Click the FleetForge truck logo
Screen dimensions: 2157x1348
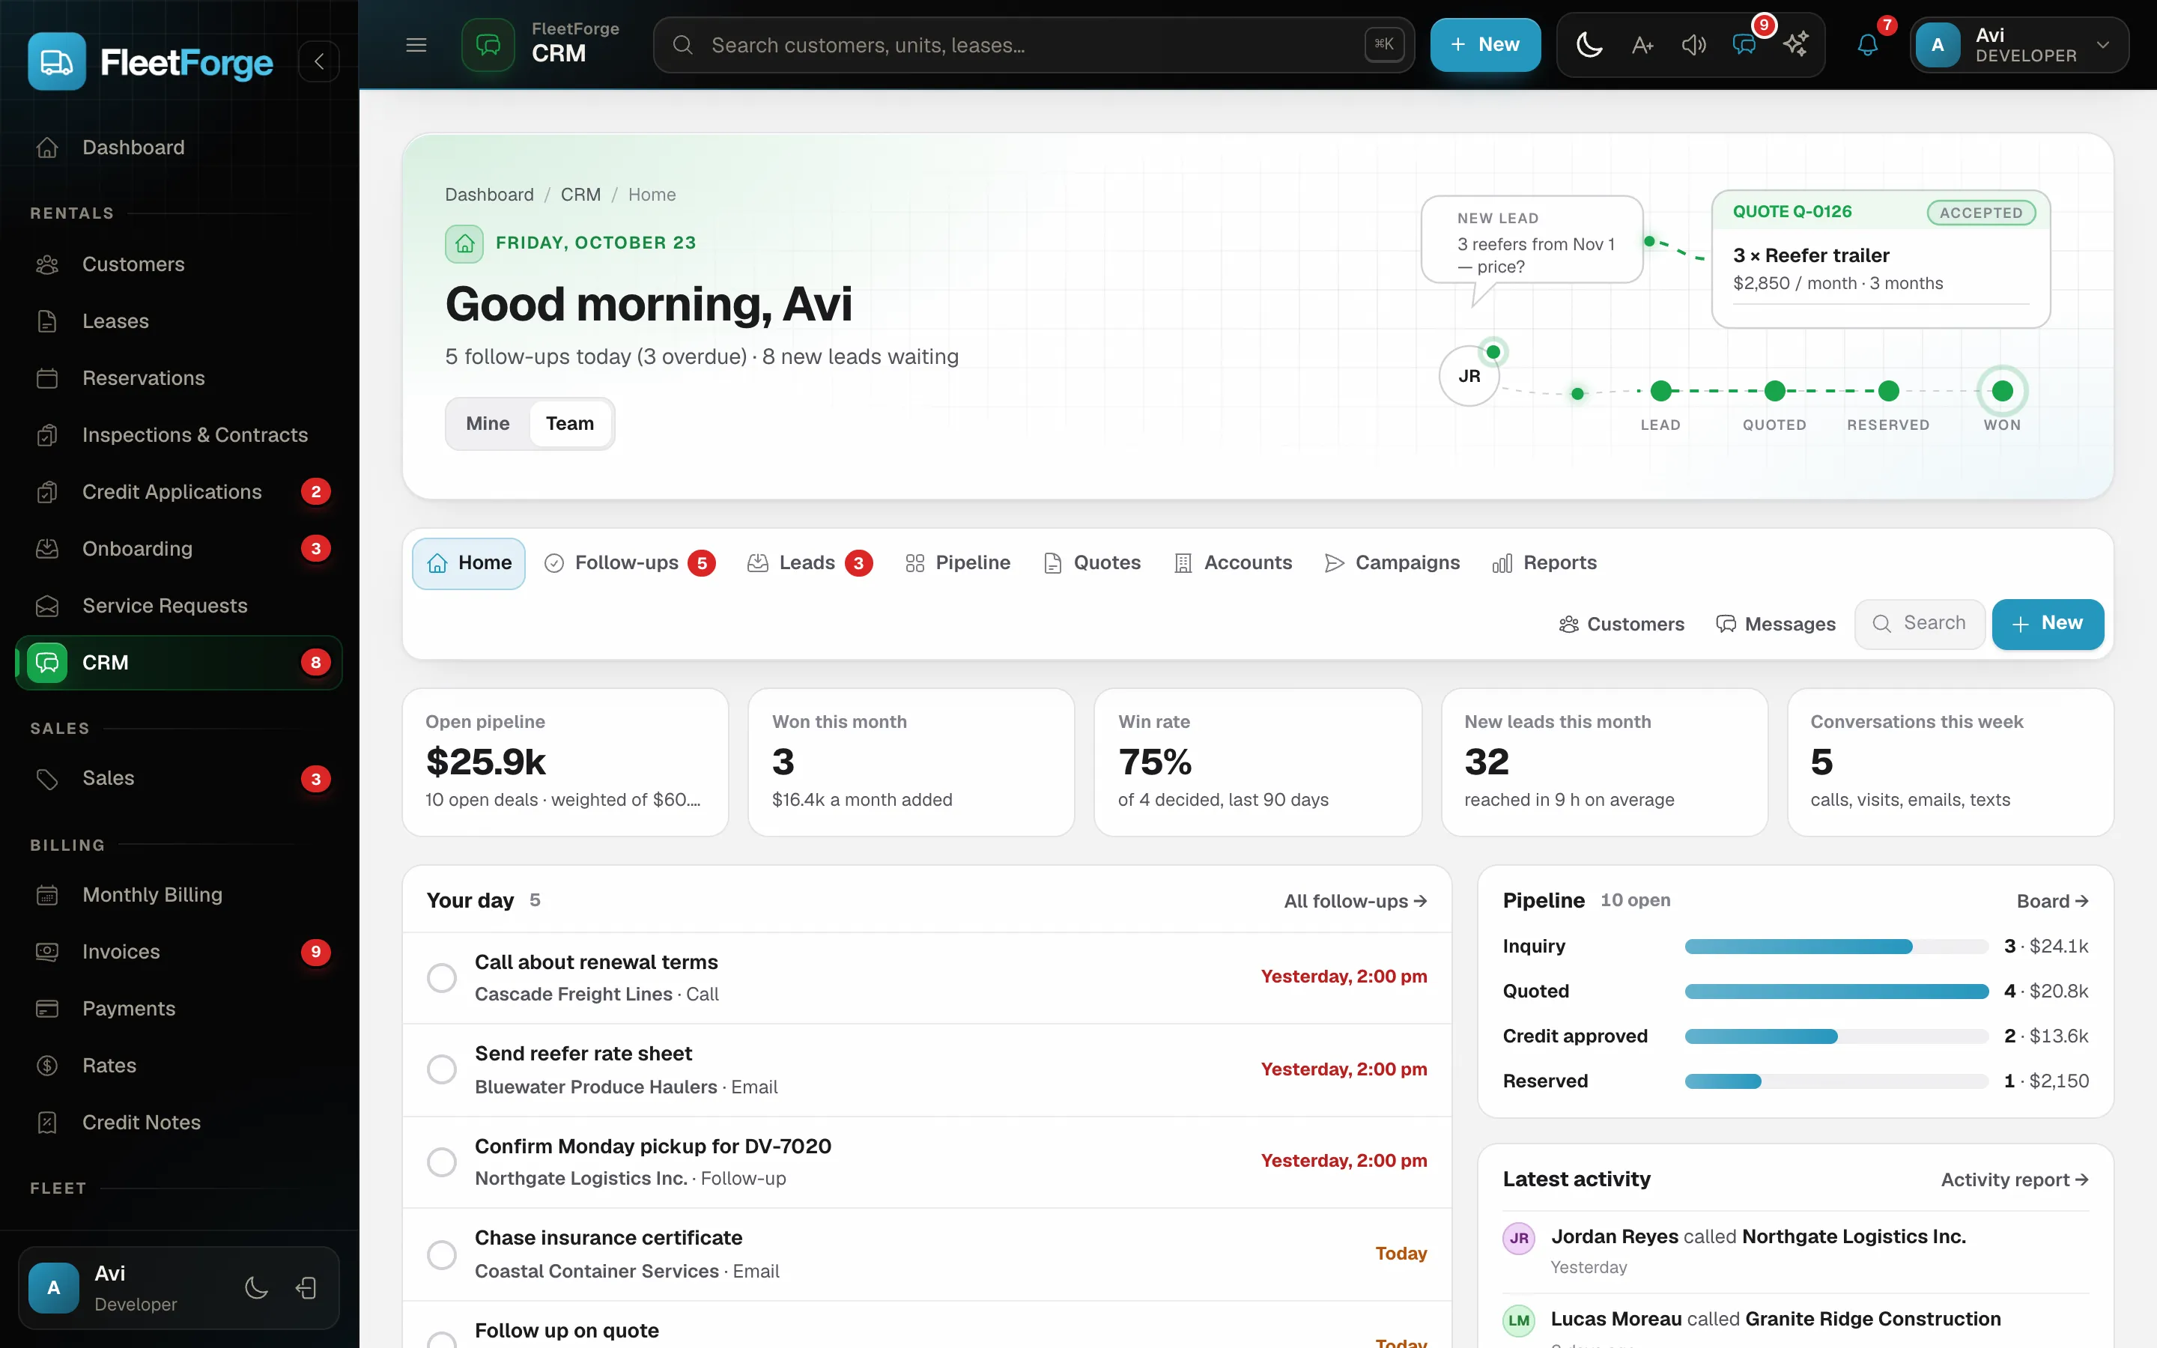coord(57,61)
